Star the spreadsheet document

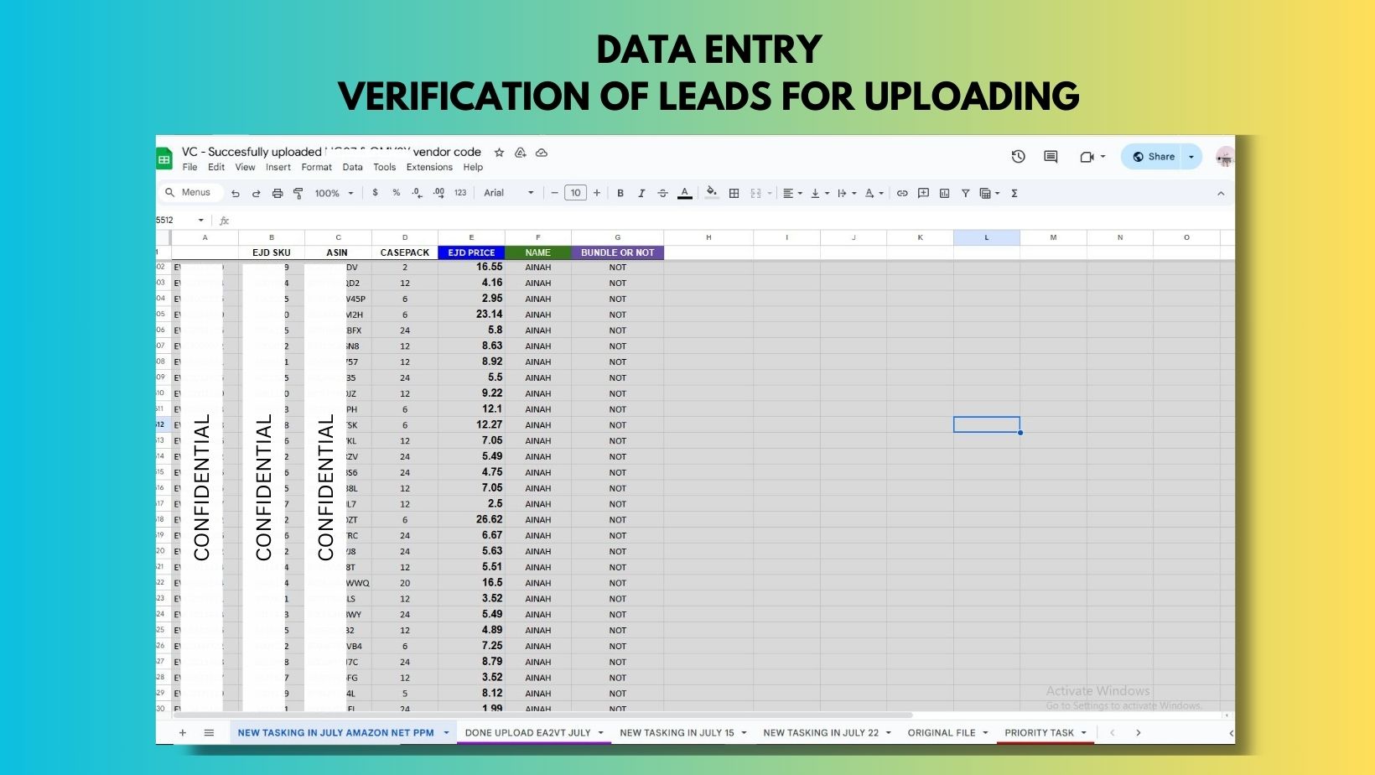(499, 153)
